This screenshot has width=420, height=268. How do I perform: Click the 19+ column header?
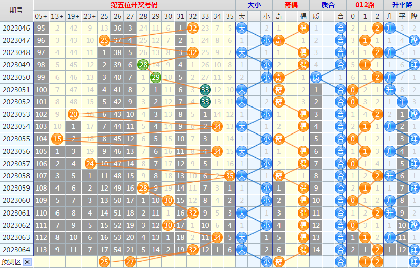(73, 16)
